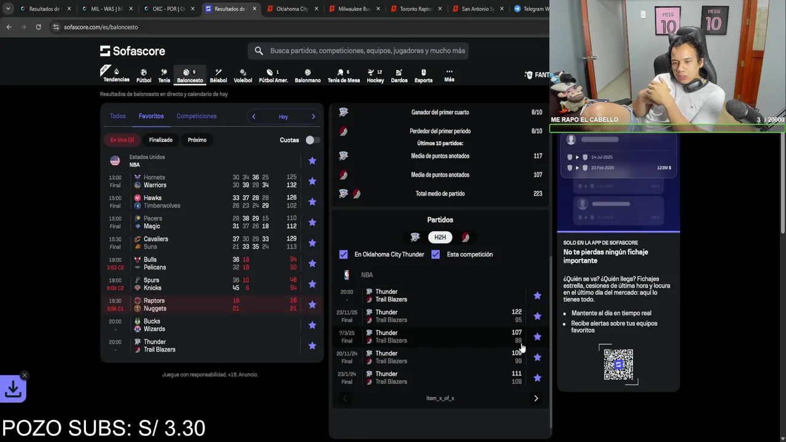Toggle favorite star for Pacers vs Magic
The image size is (786, 442).
click(312, 222)
